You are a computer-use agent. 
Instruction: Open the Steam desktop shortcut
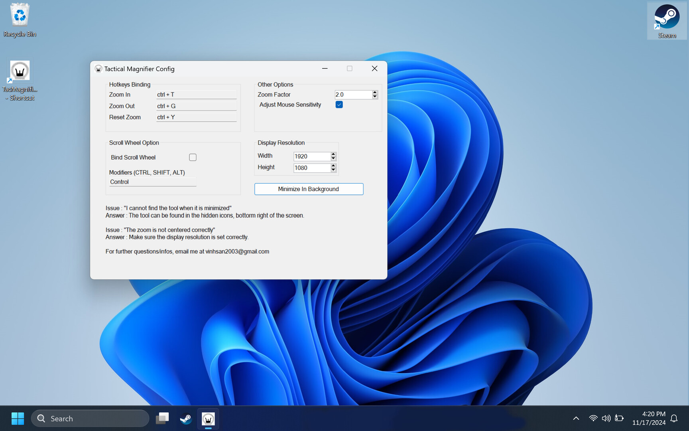pyautogui.click(x=667, y=21)
